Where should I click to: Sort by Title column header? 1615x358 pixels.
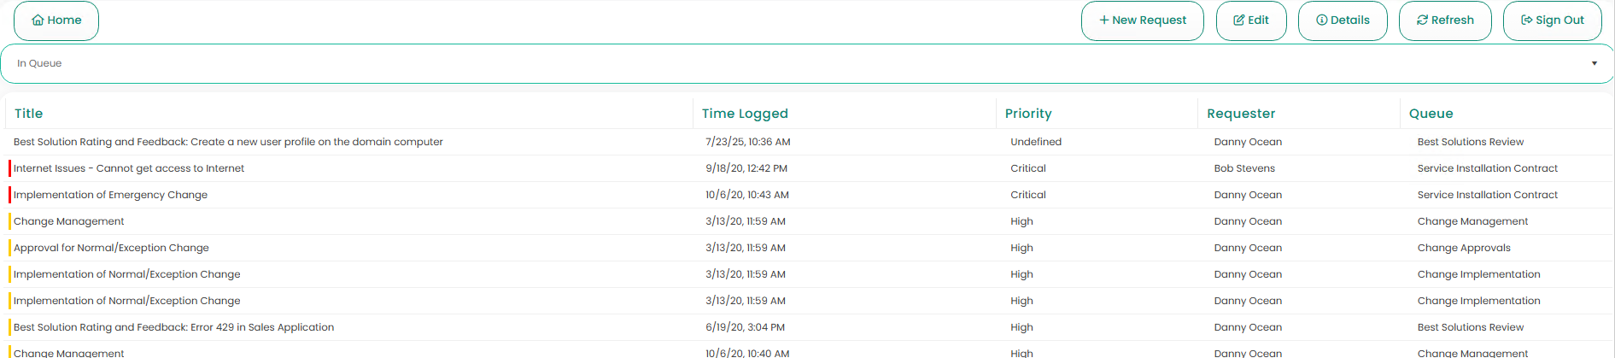click(28, 114)
